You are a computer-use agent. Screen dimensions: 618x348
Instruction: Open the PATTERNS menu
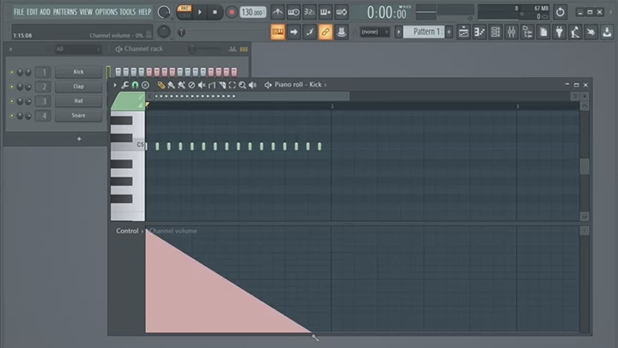[64, 12]
